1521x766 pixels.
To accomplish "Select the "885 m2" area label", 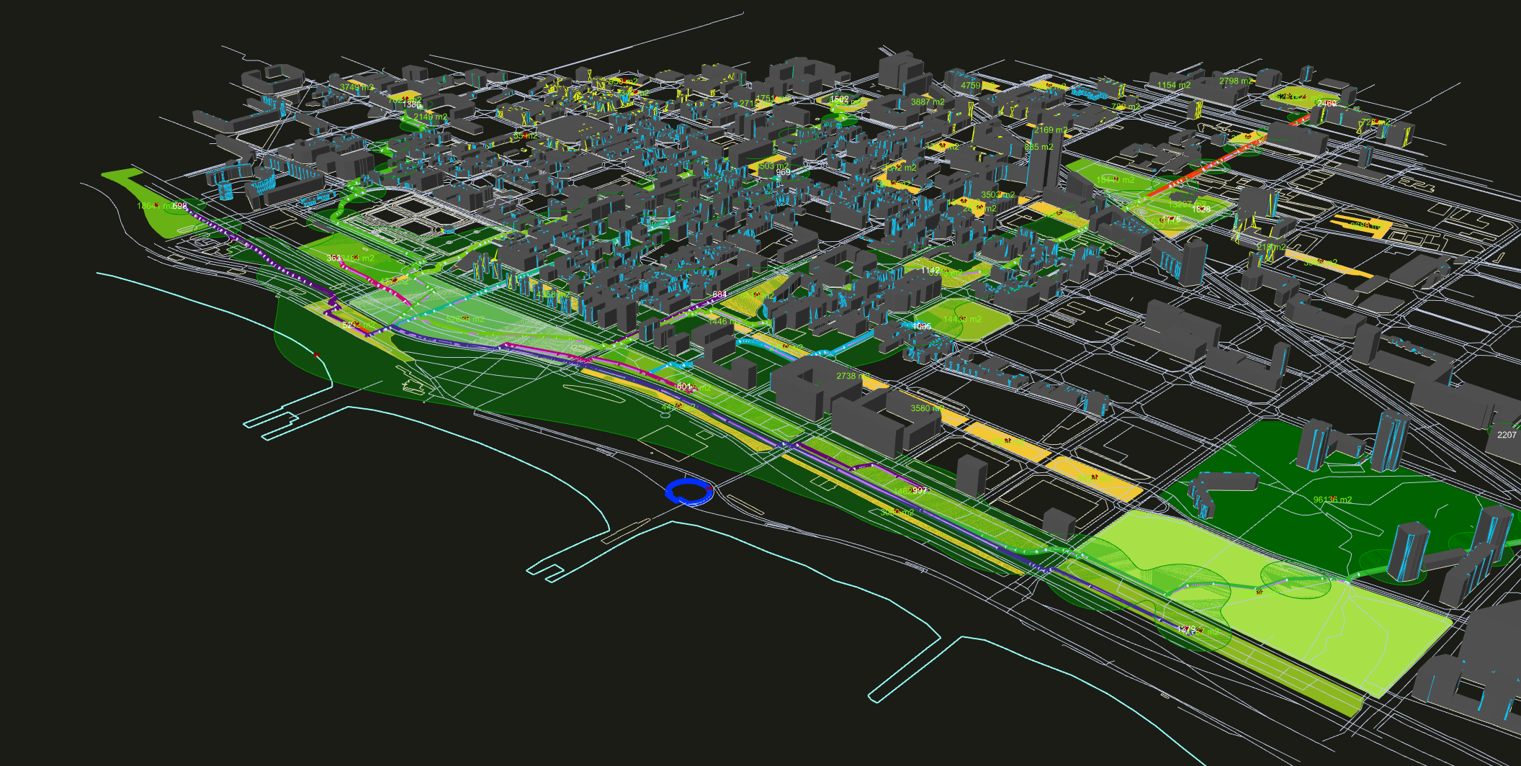I will 1038,147.
